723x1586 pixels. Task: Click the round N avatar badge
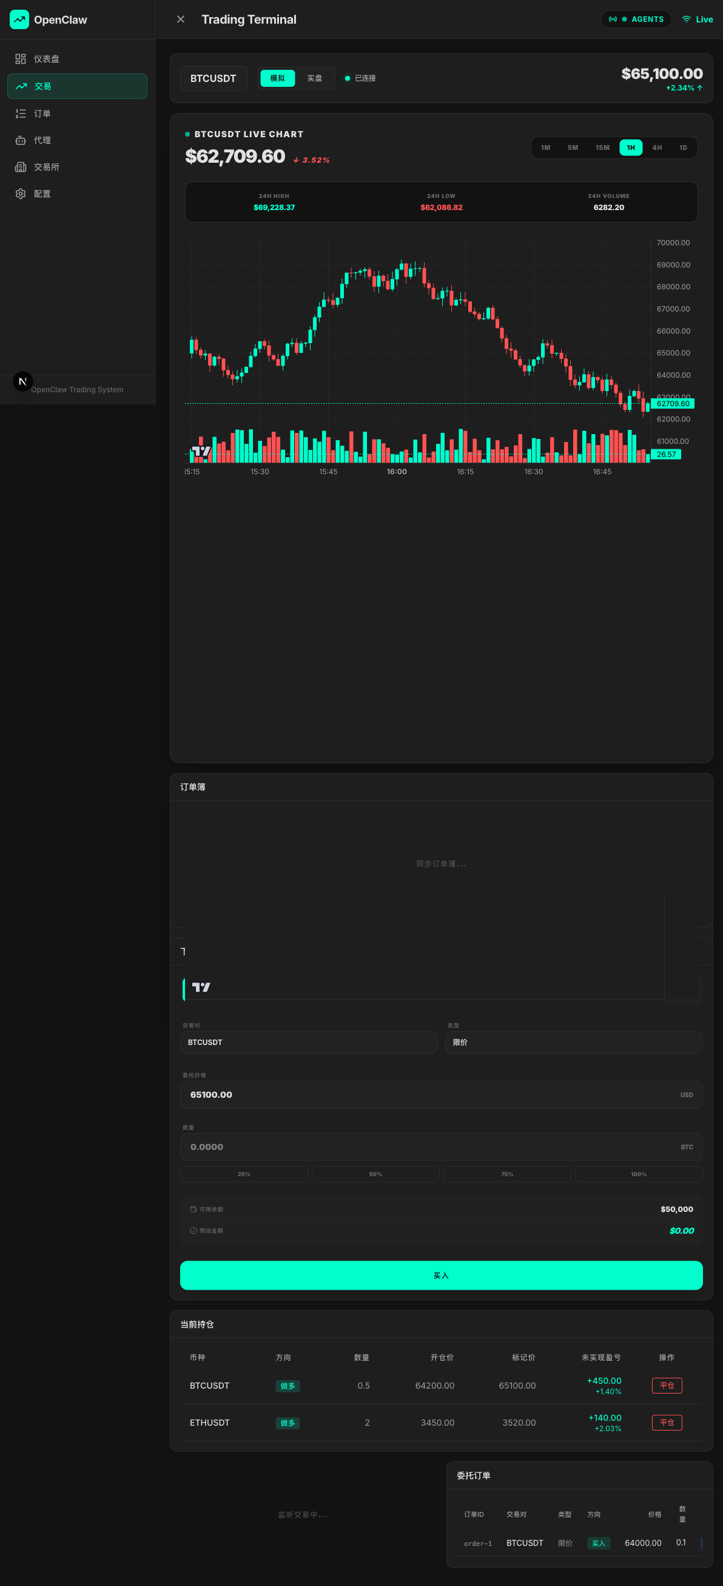(x=23, y=382)
